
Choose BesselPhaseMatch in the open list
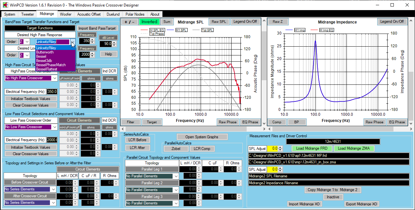(x=51, y=65)
